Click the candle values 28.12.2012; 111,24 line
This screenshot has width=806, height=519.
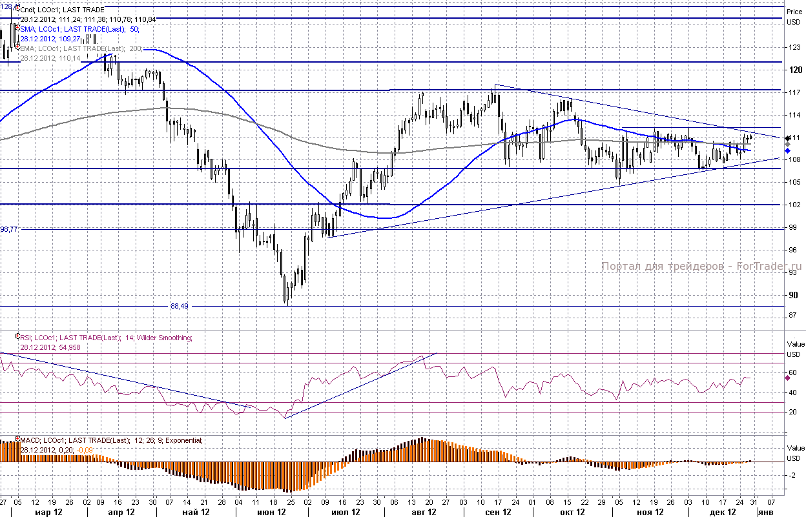coord(88,19)
